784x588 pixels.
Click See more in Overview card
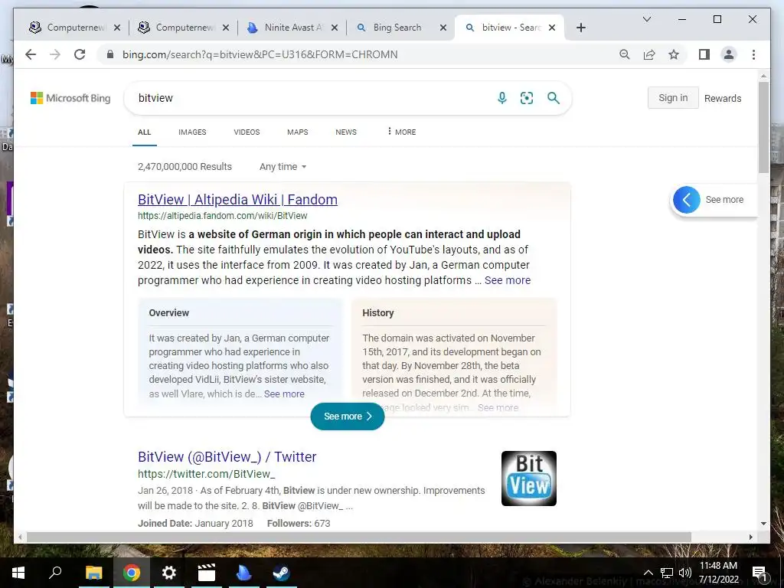tap(284, 394)
